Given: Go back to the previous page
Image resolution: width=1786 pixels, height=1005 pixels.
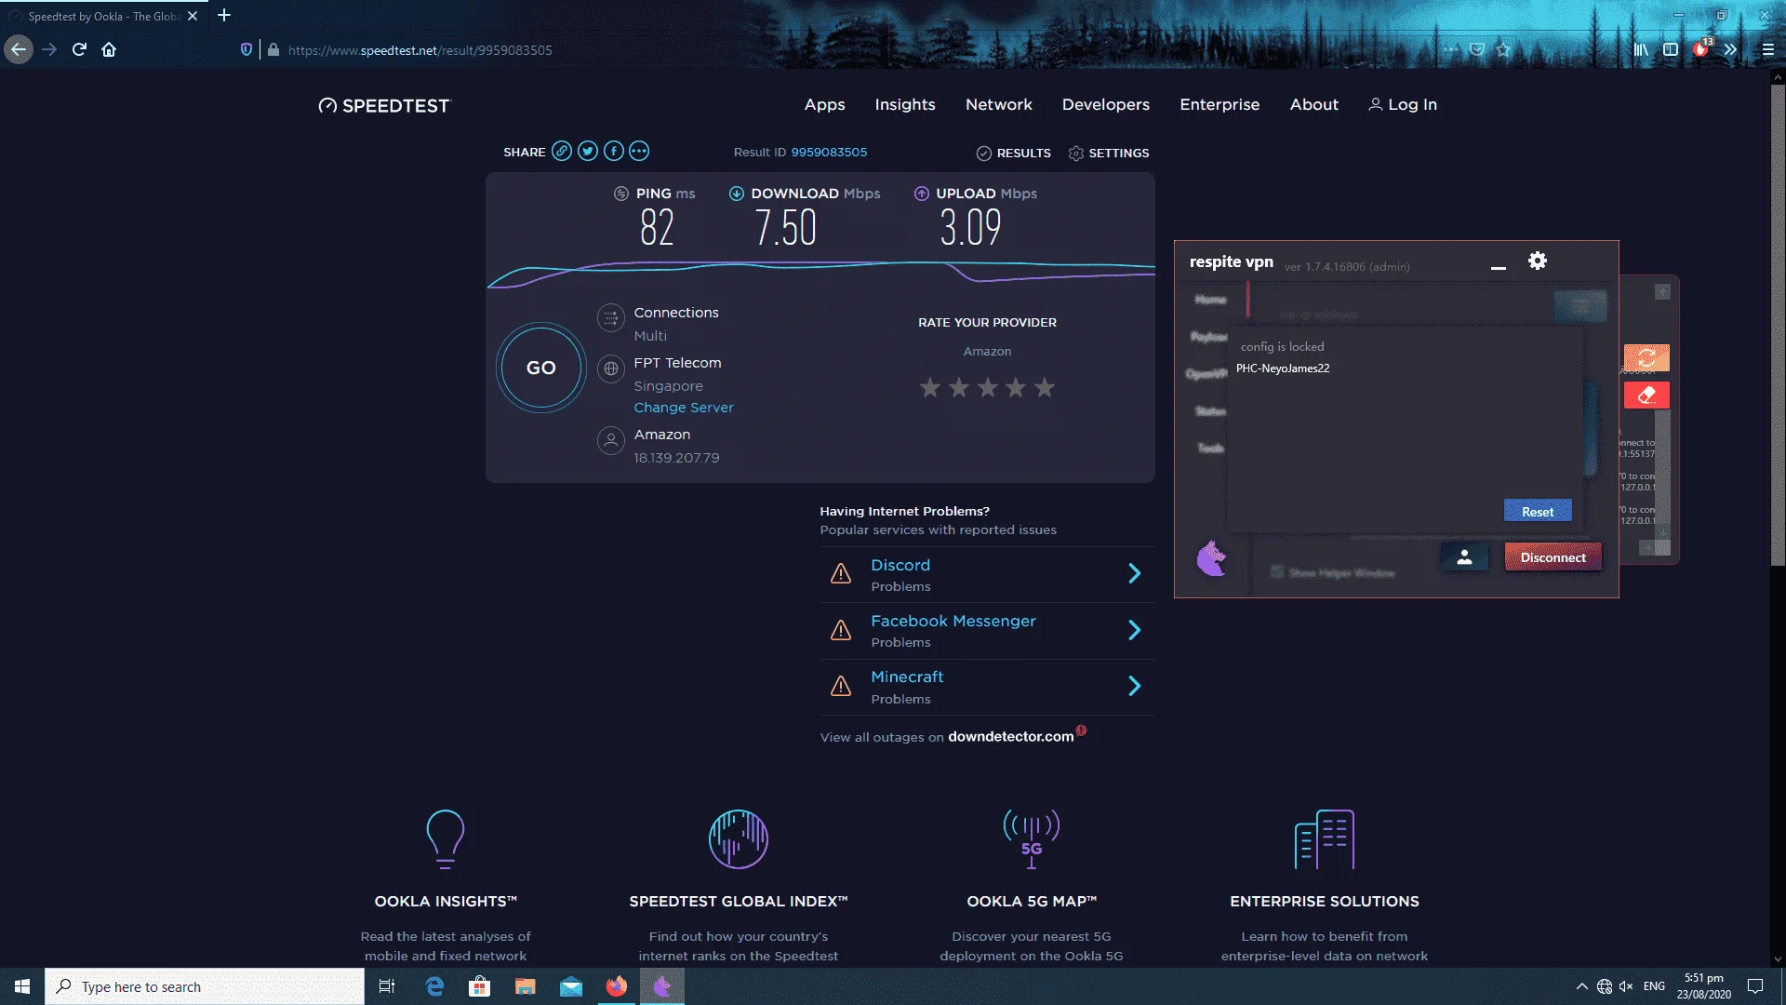Looking at the screenshot, I should click(x=19, y=49).
